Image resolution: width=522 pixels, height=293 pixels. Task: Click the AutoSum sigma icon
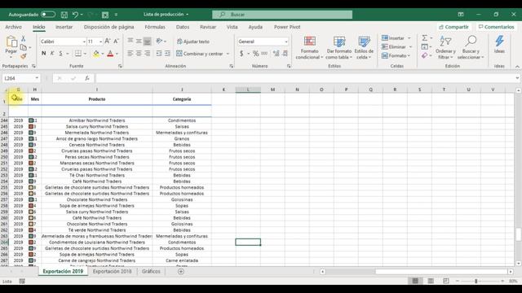pyautogui.click(x=425, y=38)
